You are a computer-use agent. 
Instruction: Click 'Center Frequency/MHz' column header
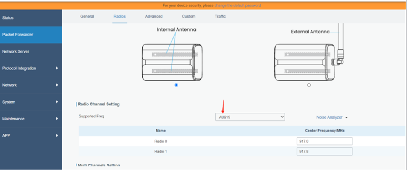point(325,131)
